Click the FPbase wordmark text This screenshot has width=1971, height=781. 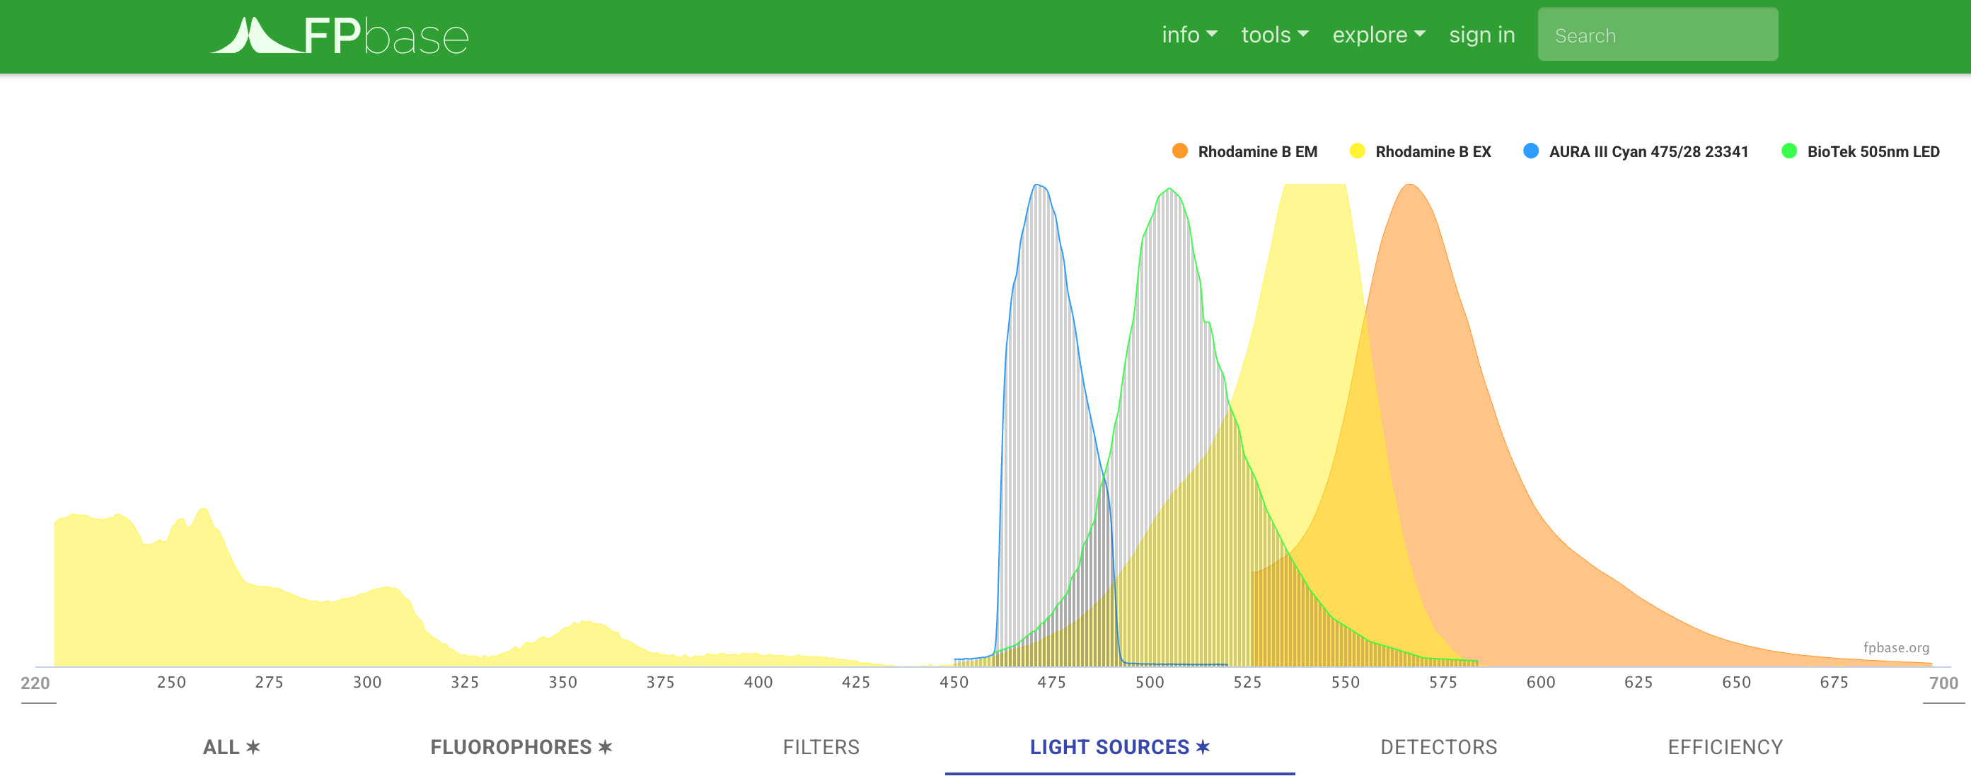point(386,36)
